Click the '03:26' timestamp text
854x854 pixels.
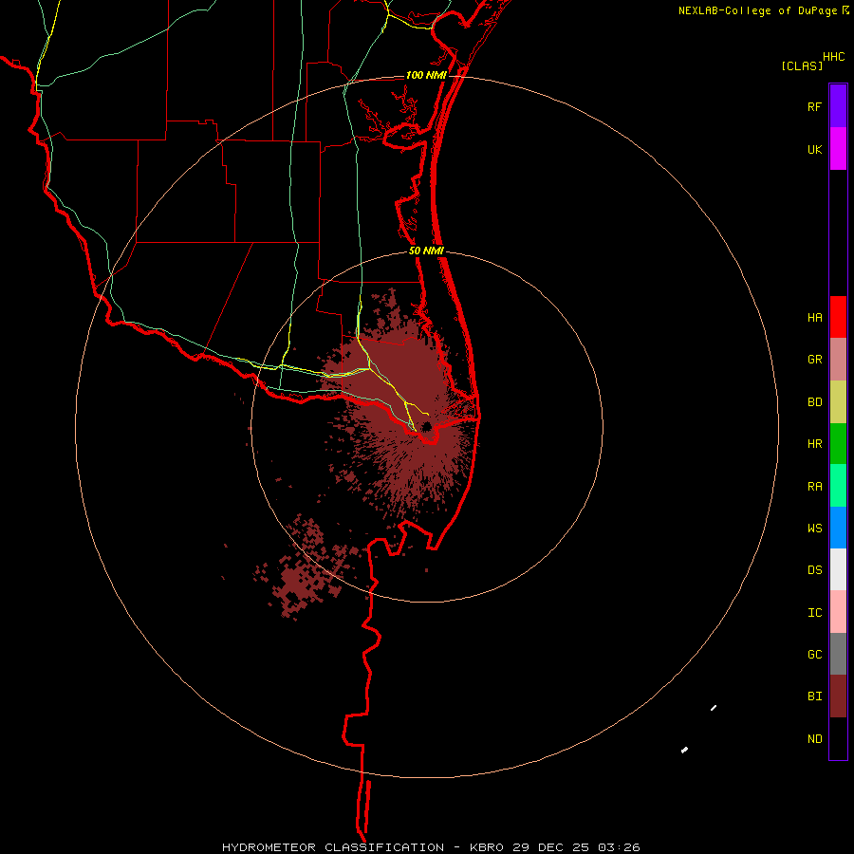pos(619,847)
